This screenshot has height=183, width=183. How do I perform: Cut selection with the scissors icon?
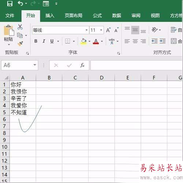tap(20, 27)
